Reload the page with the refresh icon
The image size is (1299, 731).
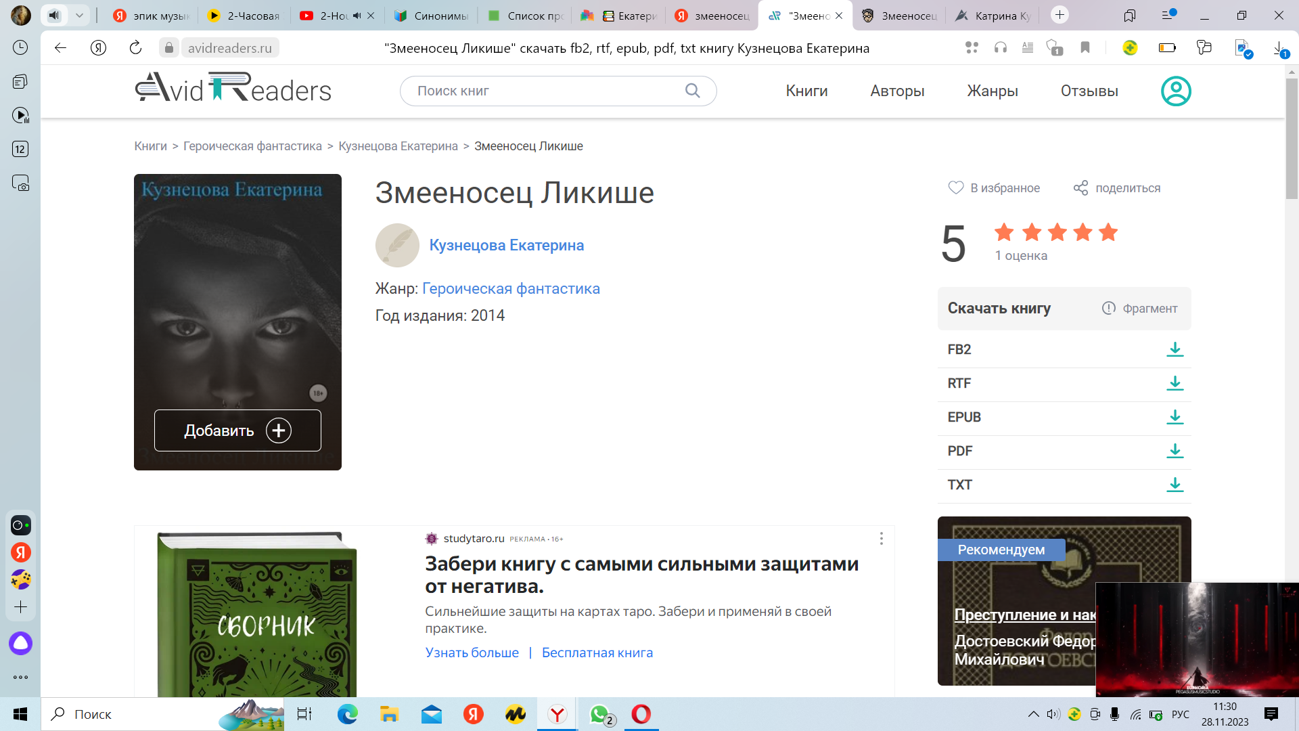click(x=135, y=47)
